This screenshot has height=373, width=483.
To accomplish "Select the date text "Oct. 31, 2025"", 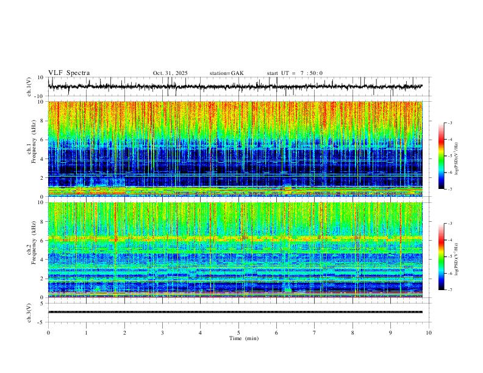I will tap(170, 73).
